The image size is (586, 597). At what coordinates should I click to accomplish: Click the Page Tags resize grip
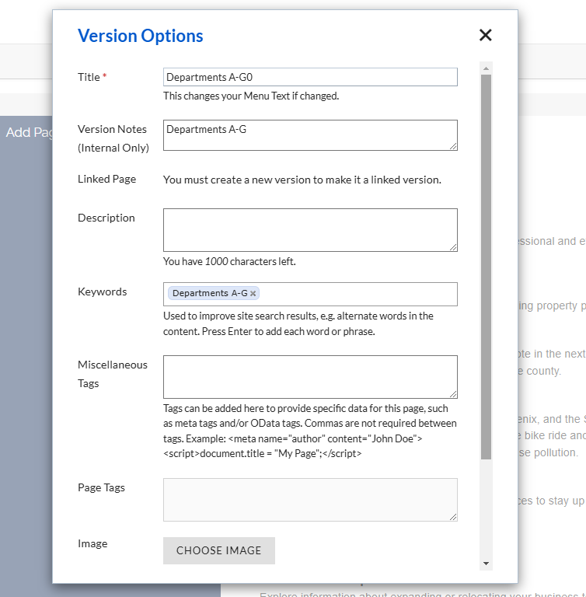[453, 517]
